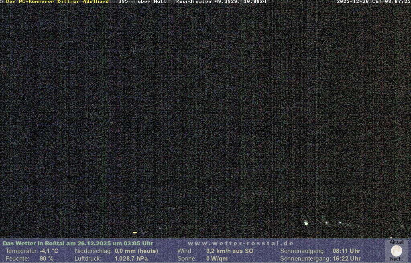Click the wind reading 3,2 km/h aus SO

[x=230, y=251]
